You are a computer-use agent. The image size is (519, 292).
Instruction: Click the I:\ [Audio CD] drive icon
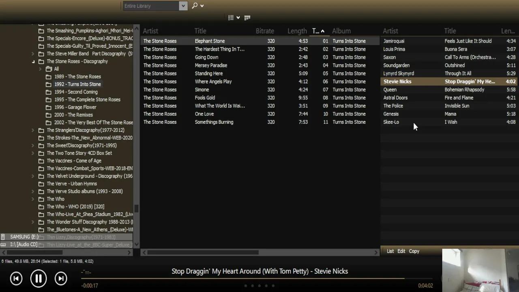pyautogui.click(x=3, y=245)
